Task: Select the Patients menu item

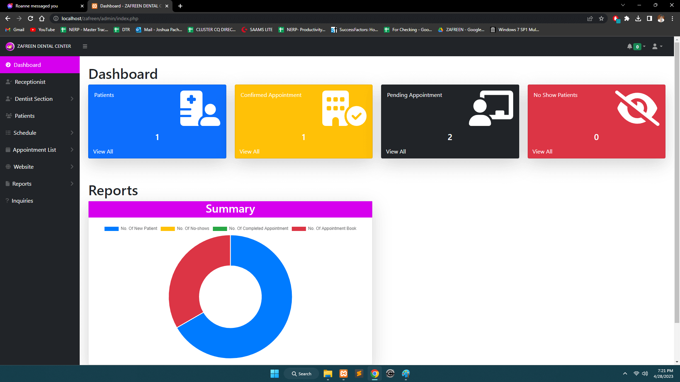Action: (24, 116)
